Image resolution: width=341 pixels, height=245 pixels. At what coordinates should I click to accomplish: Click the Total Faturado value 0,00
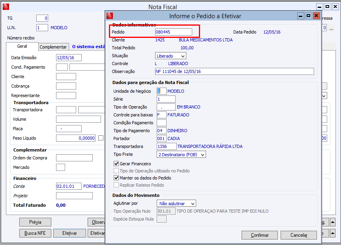click(x=61, y=205)
